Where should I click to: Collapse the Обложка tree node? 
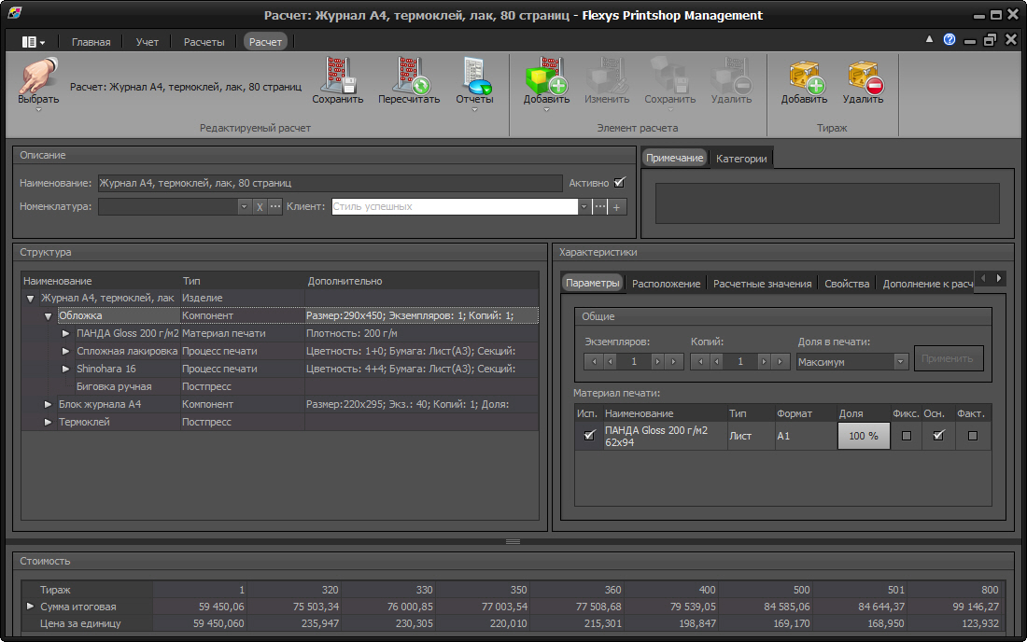[x=49, y=315]
